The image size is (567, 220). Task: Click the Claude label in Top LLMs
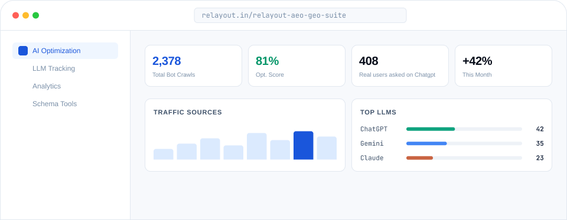point(372,158)
